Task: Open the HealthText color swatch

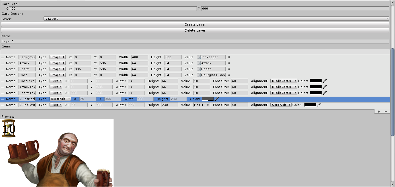Action: coord(316,93)
